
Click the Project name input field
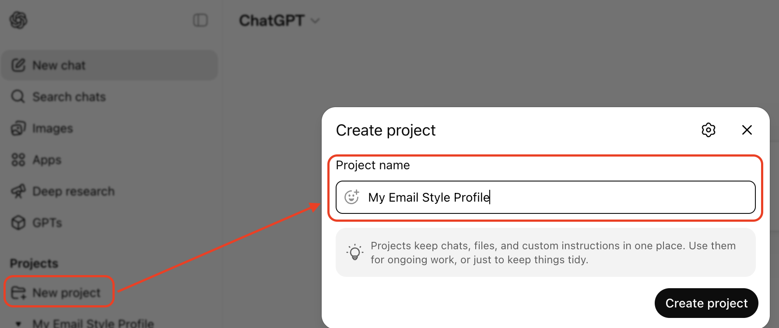pyautogui.click(x=546, y=197)
